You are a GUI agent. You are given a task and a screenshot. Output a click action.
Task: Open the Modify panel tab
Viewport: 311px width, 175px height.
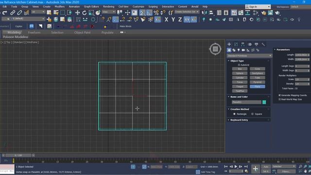pyautogui.click(x=236, y=44)
